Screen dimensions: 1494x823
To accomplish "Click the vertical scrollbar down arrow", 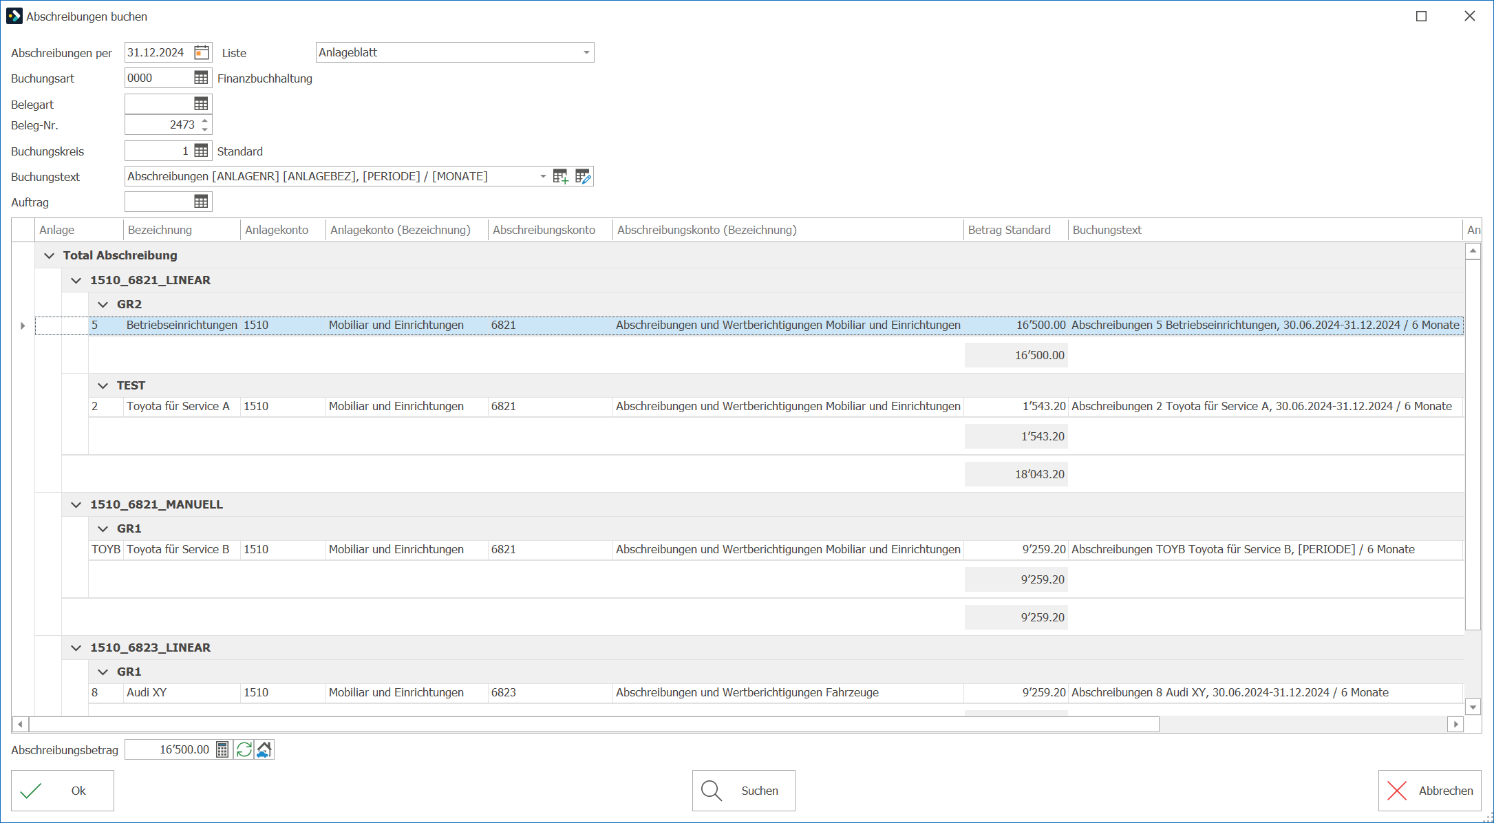I will (1473, 707).
